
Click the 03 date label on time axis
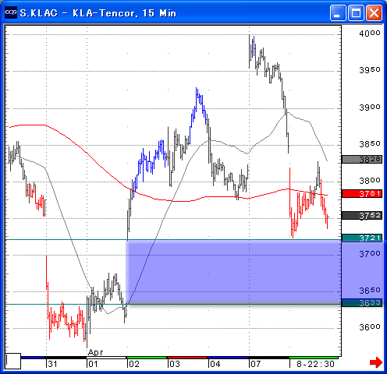[175, 364]
